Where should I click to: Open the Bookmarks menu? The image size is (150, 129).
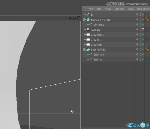(143, 9)
